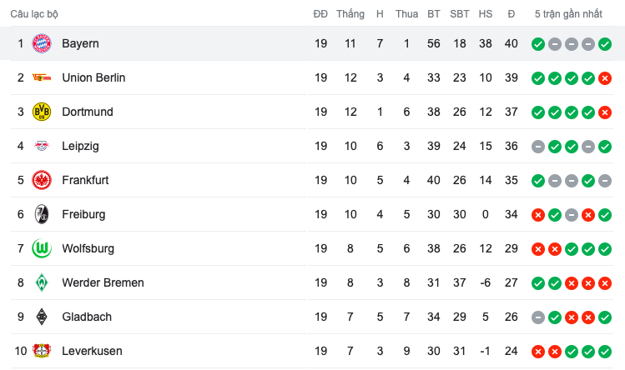
Task: Click Bayern's first green win indicator
Action: point(538,44)
